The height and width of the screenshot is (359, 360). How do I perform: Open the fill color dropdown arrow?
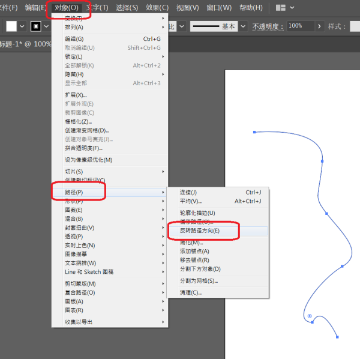pyautogui.click(x=22, y=26)
